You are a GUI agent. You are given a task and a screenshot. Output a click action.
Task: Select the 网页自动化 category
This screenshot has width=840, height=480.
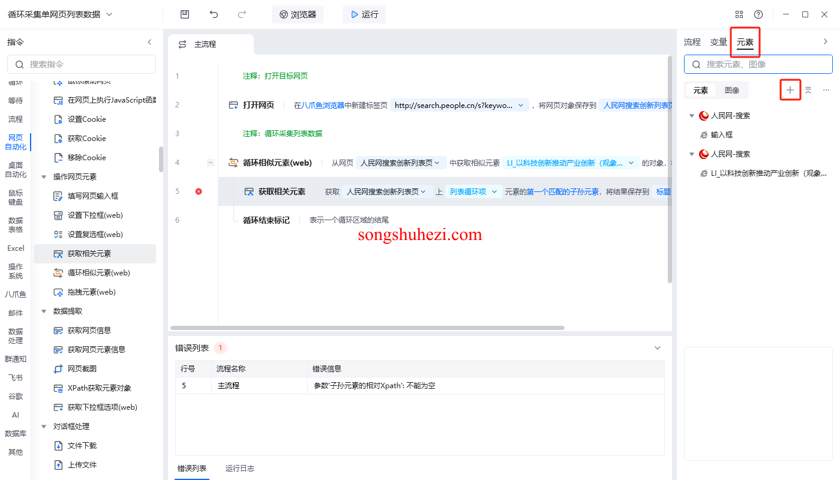[16, 142]
